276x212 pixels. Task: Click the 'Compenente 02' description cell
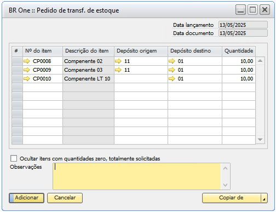88,61
